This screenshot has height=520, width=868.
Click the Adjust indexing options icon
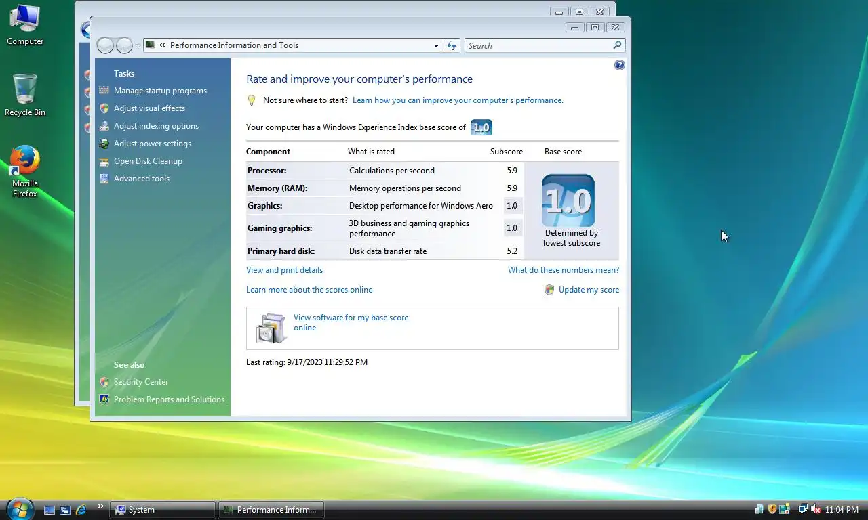(104, 126)
